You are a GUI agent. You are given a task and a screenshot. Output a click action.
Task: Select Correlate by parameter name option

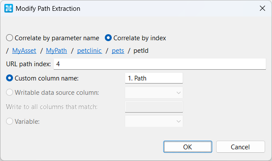click(x=52, y=38)
